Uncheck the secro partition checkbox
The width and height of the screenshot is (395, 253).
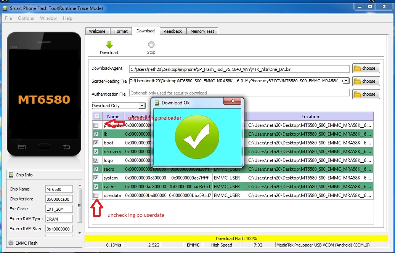[96, 169]
